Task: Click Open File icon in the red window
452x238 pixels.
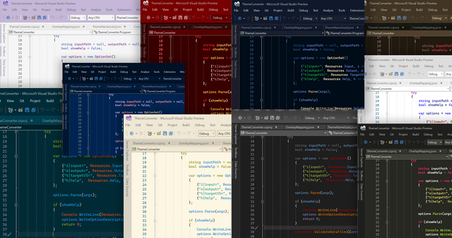Action: click(x=174, y=18)
